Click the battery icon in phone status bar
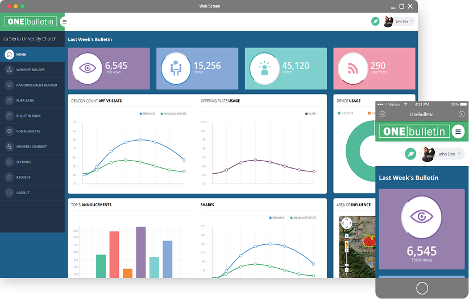The image size is (469, 299). pyautogui.click(x=464, y=104)
